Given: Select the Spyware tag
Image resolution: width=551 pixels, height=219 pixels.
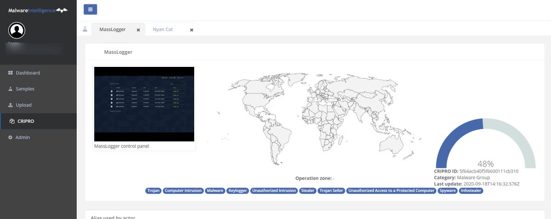Looking at the screenshot, I should pos(448,191).
